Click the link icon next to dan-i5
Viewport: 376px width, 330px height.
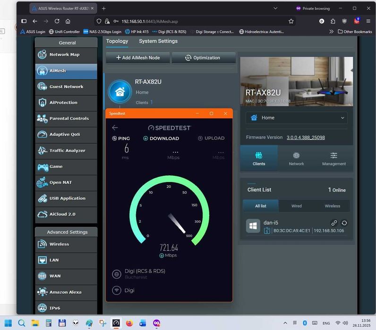[334, 223]
